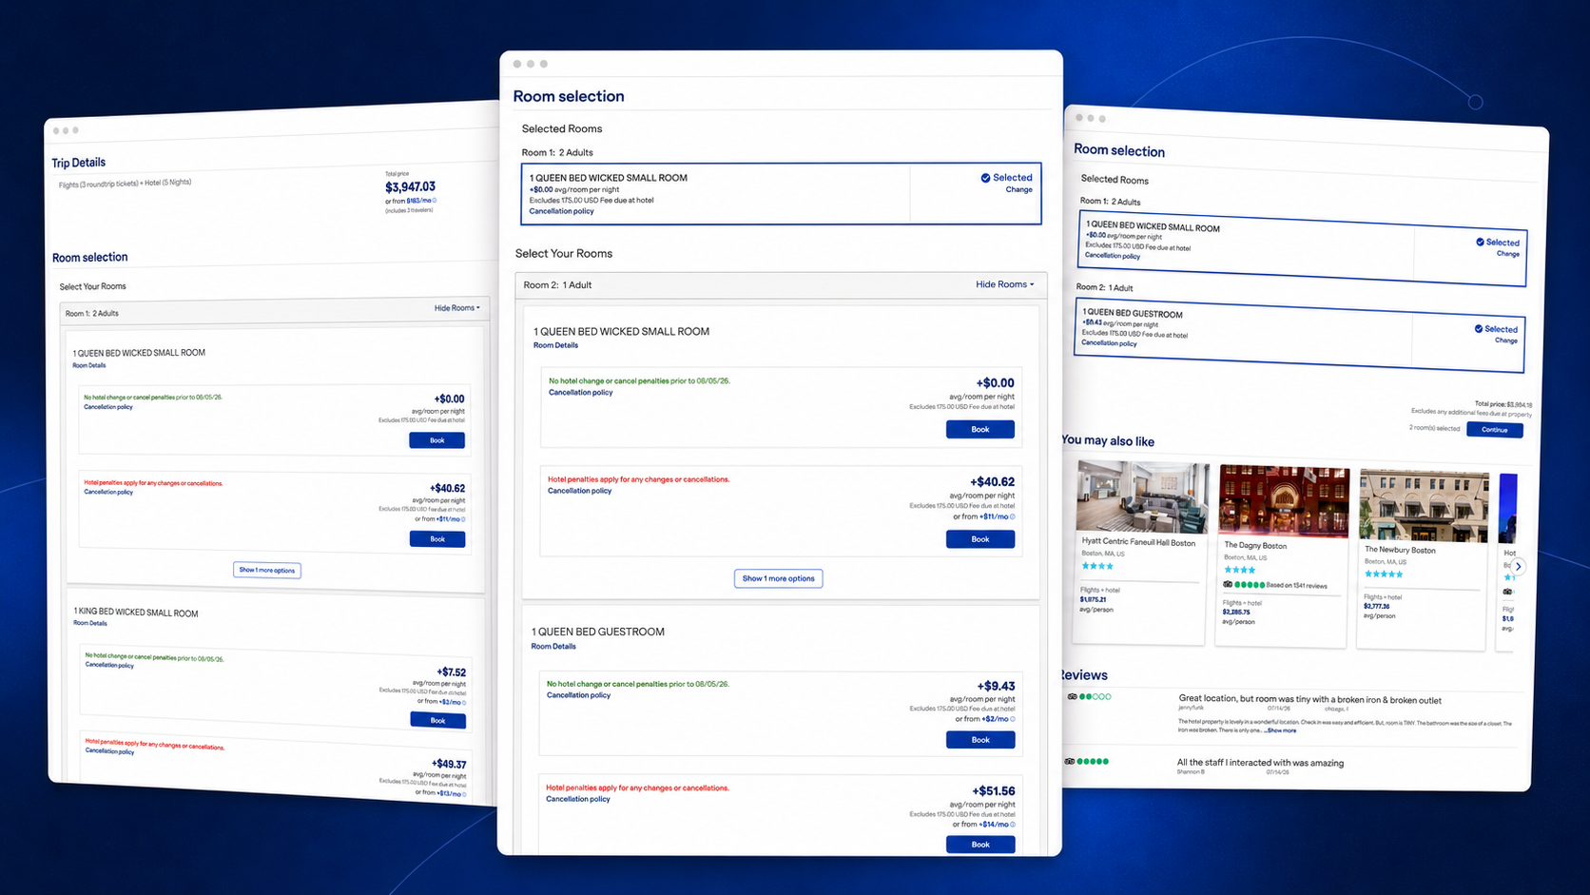Expand Show 1 more options in left window

[x=267, y=570]
